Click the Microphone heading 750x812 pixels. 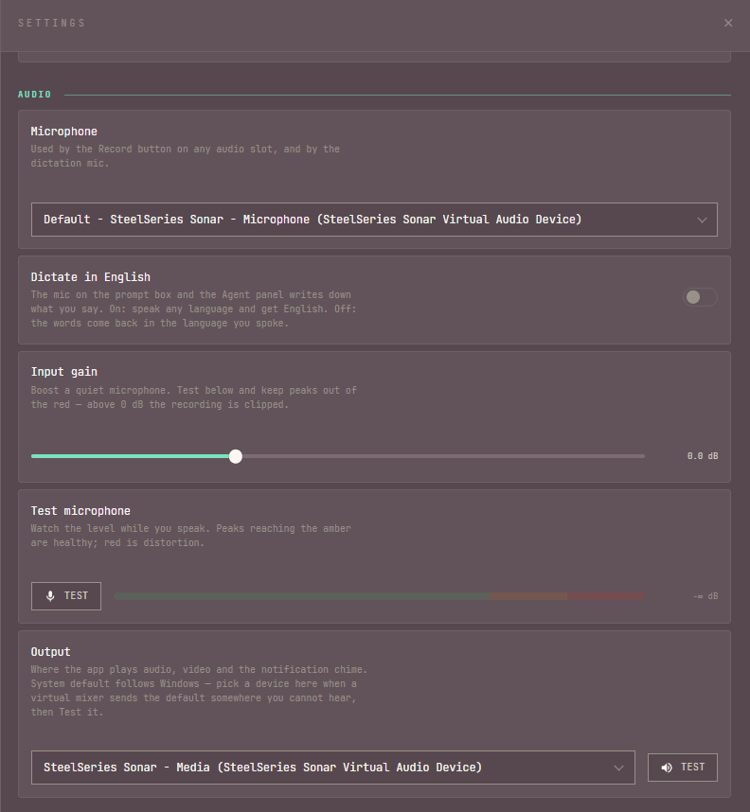[x=64, y=132]
